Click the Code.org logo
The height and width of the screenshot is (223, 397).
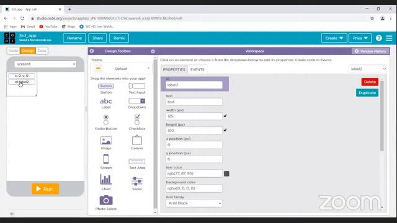point(10,38)
